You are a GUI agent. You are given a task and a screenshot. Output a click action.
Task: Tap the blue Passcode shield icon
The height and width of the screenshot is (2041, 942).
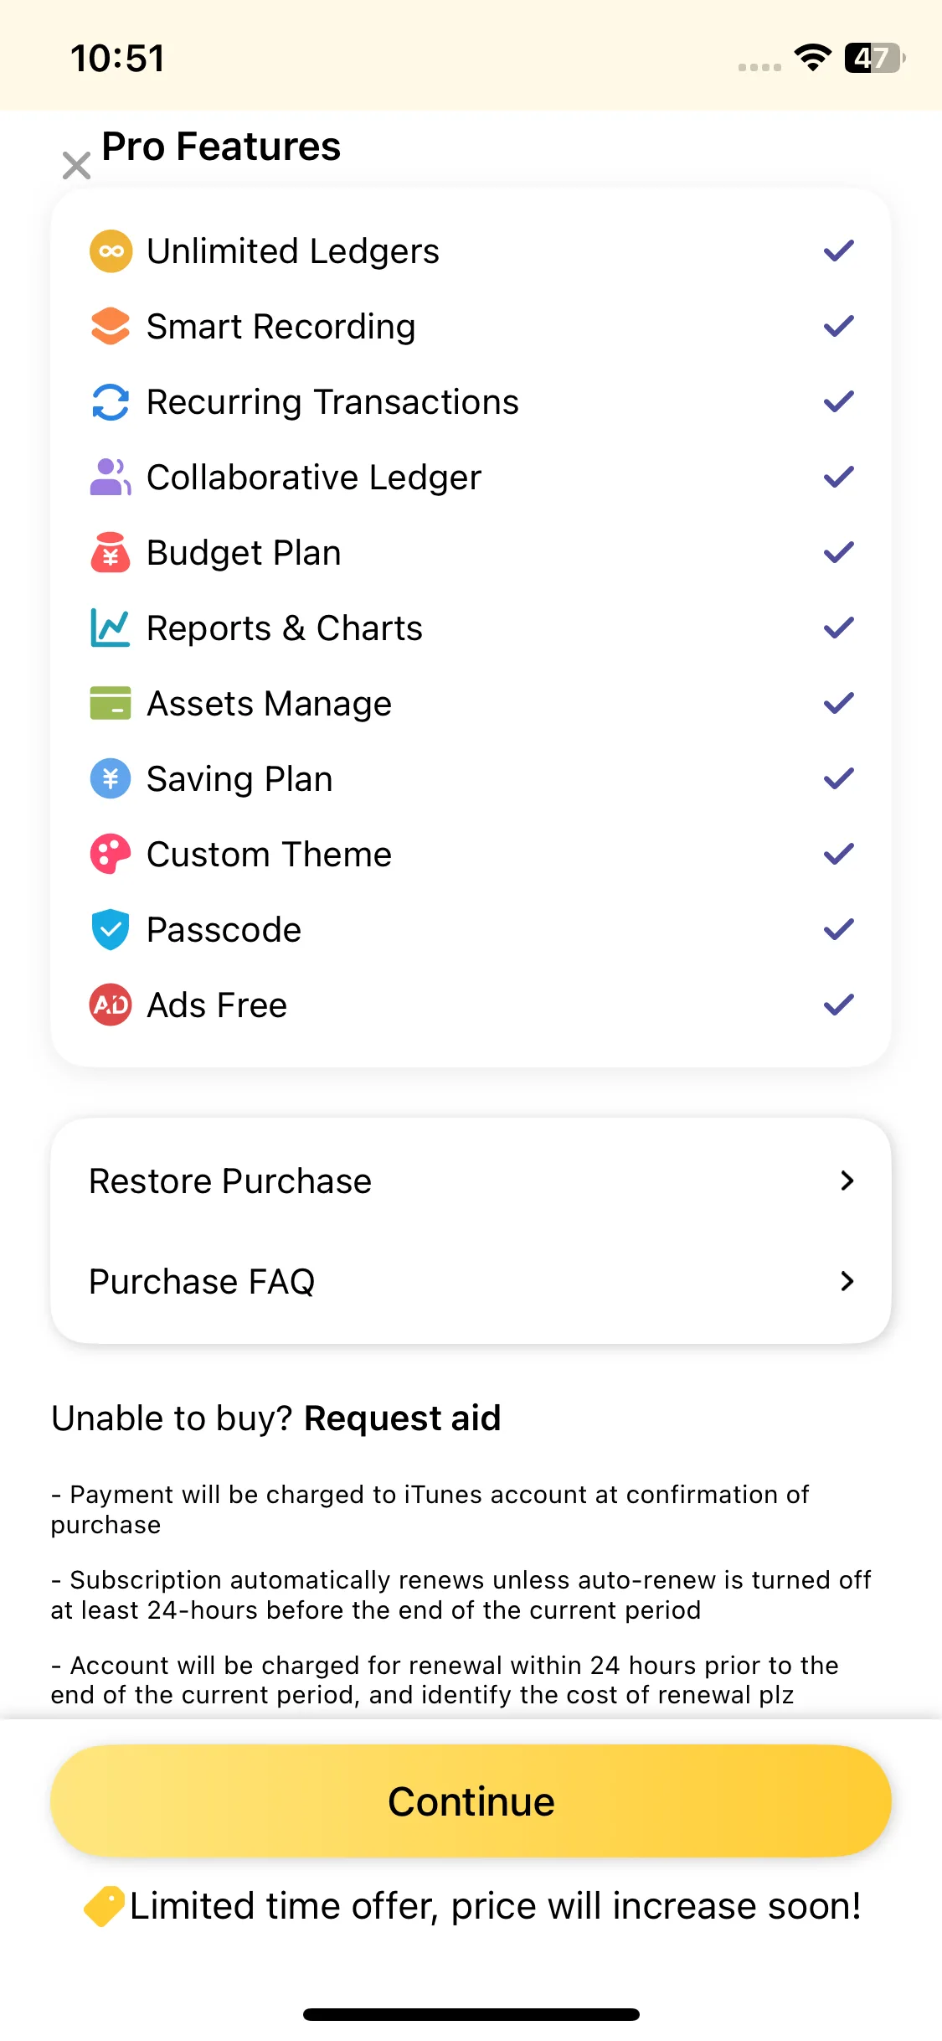pos(111,930)
